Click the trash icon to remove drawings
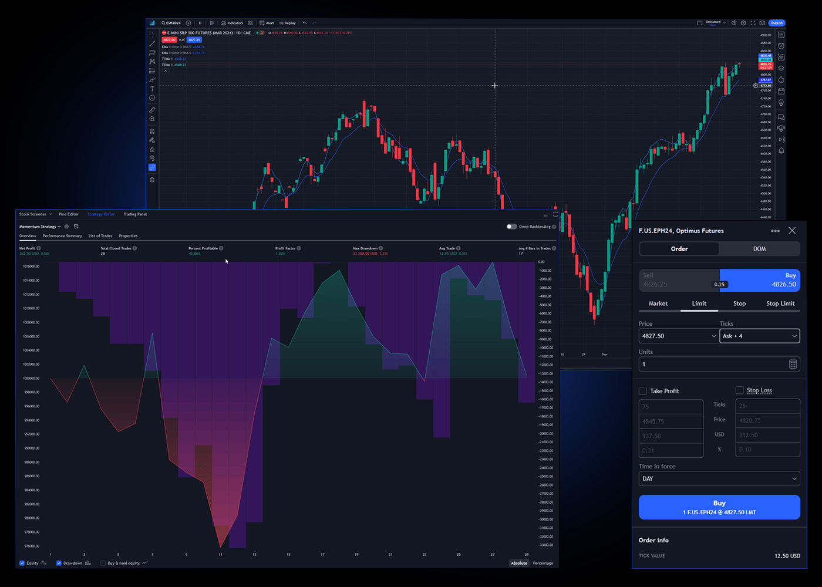This screenshot has width=822, height=587. coord(152,180)
